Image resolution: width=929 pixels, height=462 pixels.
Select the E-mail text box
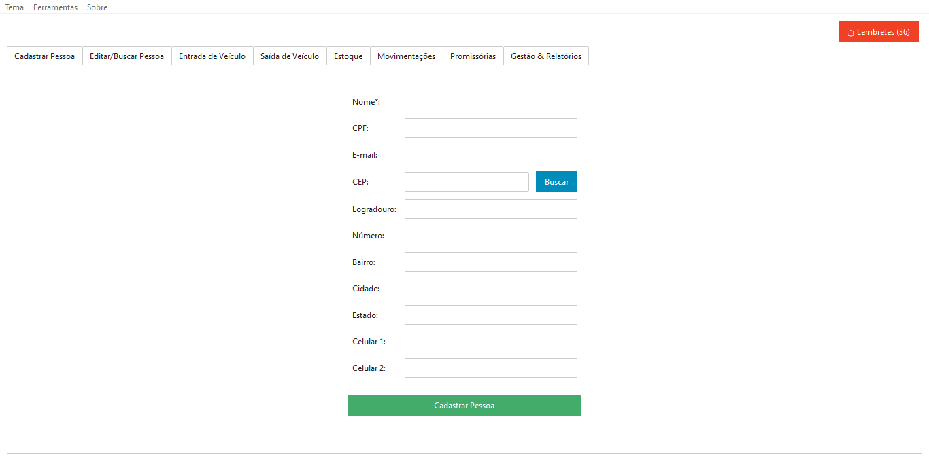(x=490, y=155)
